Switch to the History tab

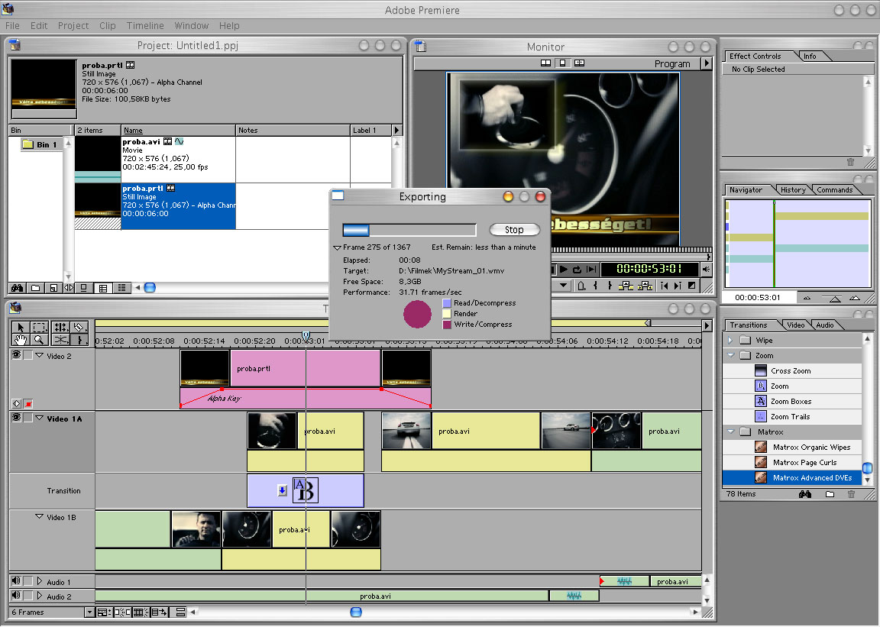click(x=794, y=189)
